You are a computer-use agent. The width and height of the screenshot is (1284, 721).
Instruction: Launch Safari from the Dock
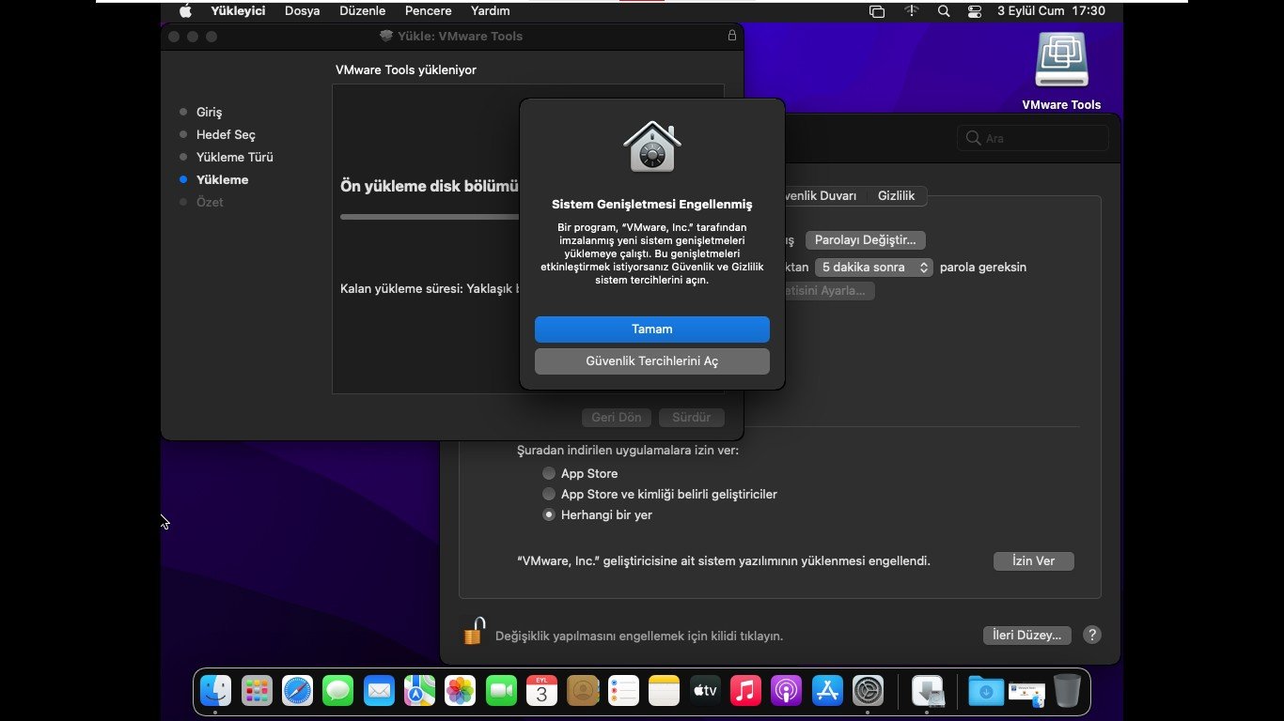pos(298,692)
